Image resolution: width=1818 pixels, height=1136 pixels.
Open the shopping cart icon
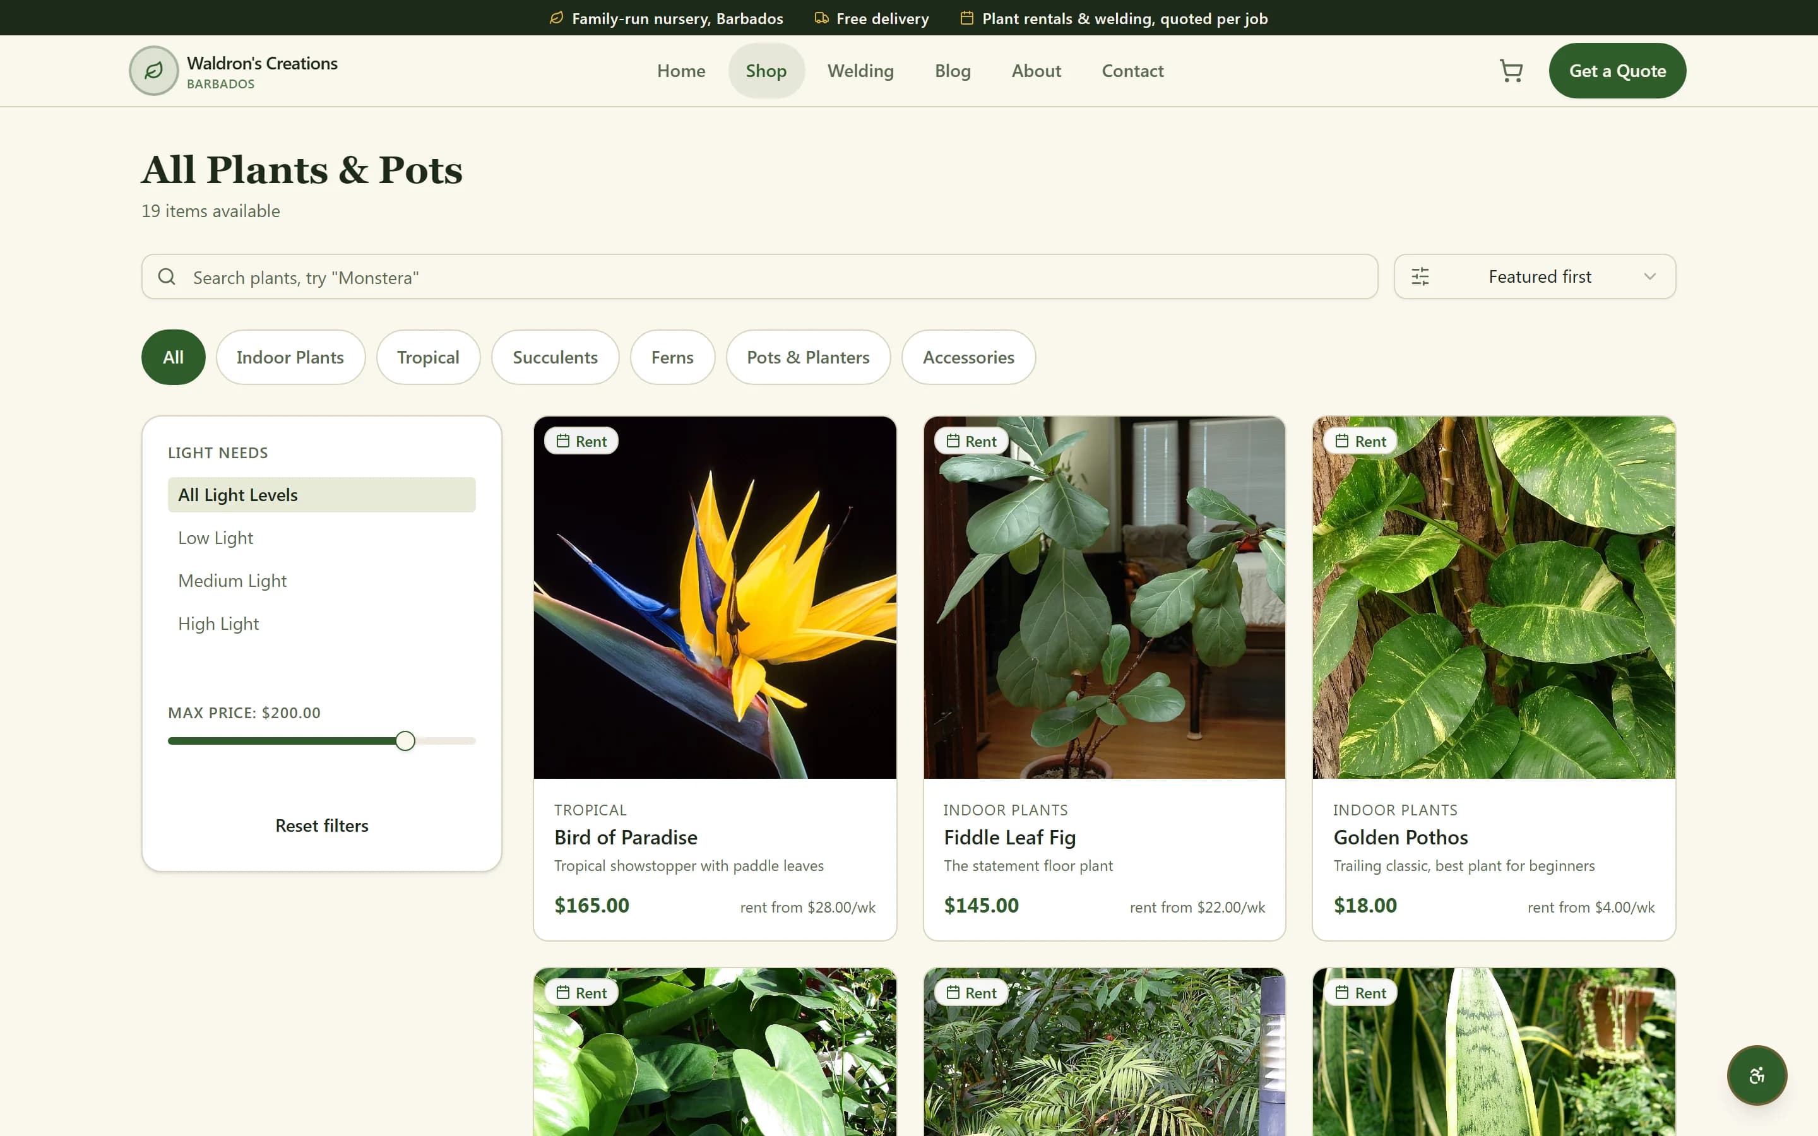1511,71
